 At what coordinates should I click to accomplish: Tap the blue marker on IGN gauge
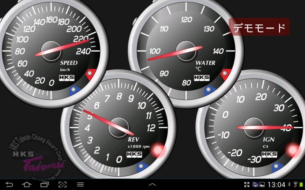click(x=278, y=167)
